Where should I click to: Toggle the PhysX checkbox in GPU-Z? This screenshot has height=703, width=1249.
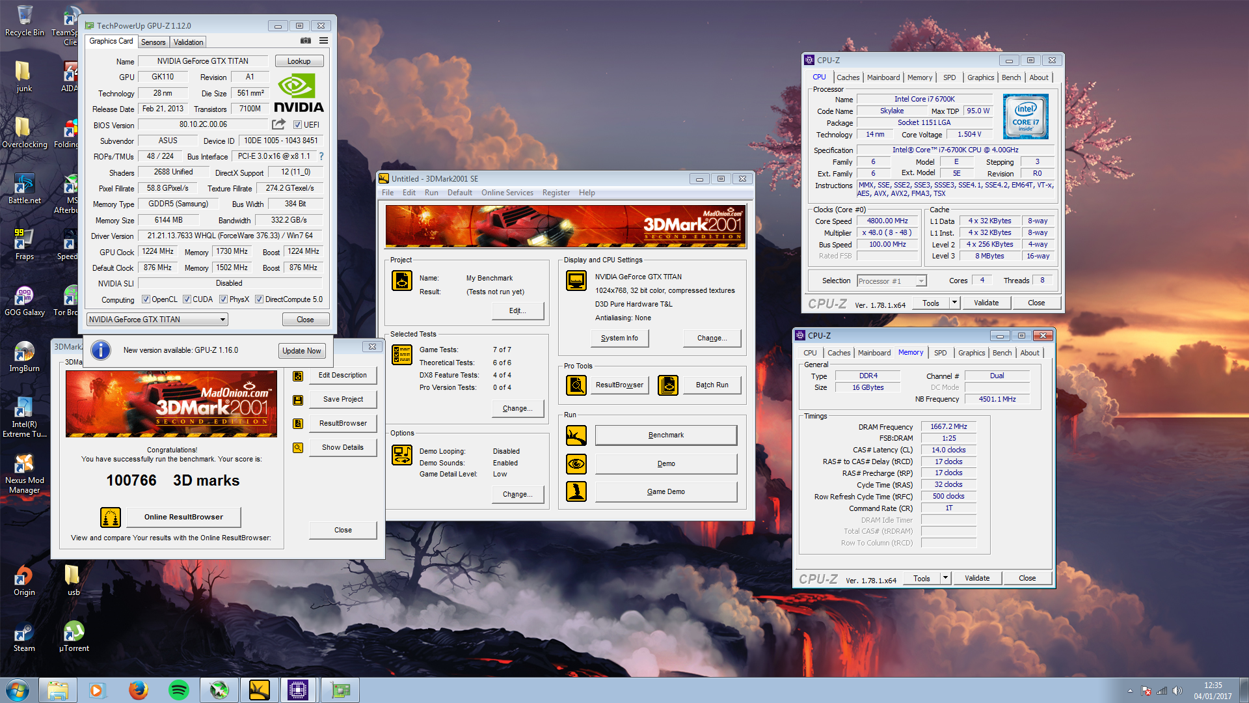click(x=224, y=299)
